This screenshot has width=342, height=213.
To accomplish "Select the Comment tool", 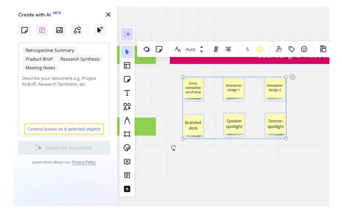I will [x=127, y=162].
